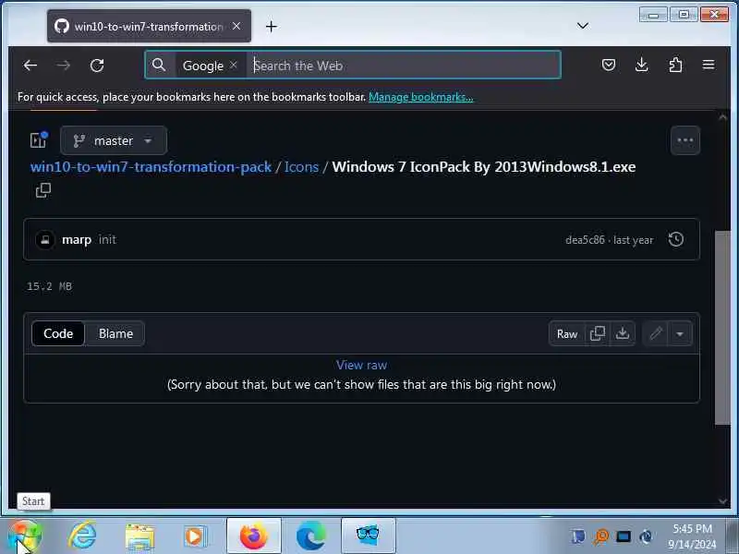This screenshot has height=554, width=739.
Task: Copy the file path
Action: pyautogui.click(x=42, y=190)
